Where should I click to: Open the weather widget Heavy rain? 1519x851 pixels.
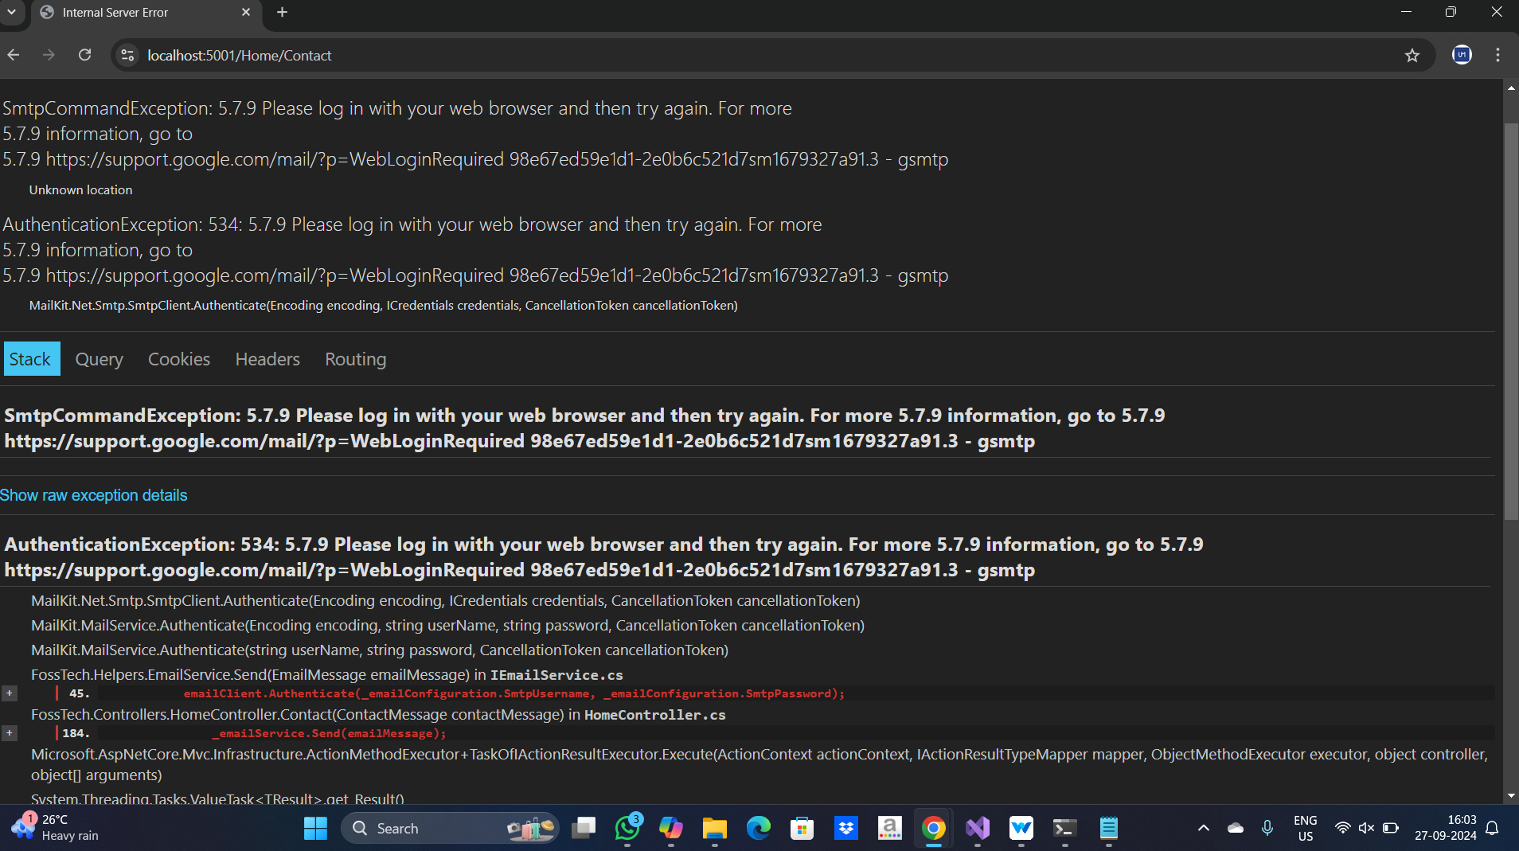pyautogui.click(x=56, y=829)
